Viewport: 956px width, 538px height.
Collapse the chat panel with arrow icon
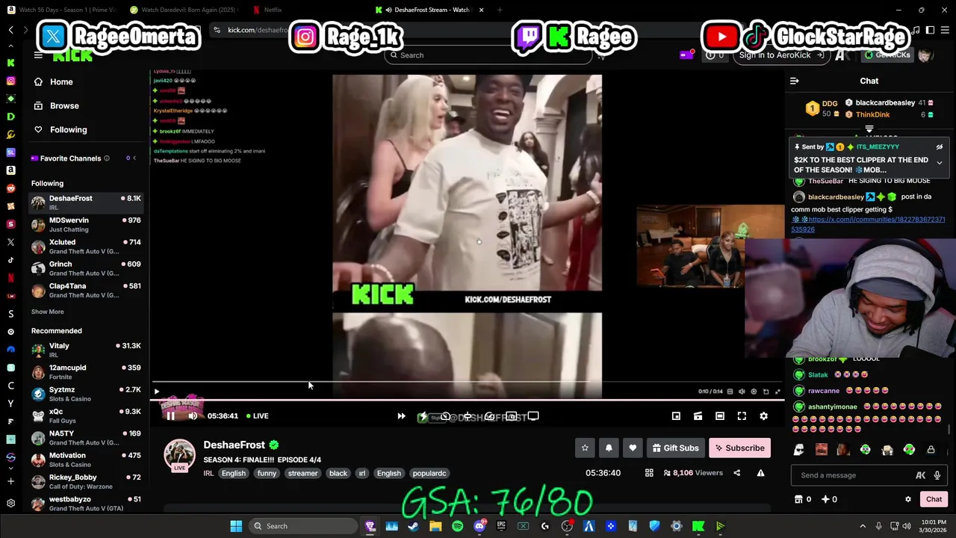(795, 81)
